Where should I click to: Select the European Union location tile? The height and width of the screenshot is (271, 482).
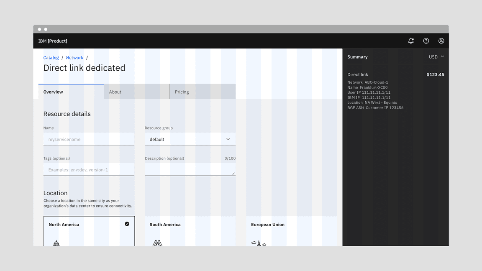pyautogui.click(x=291, y=231)
